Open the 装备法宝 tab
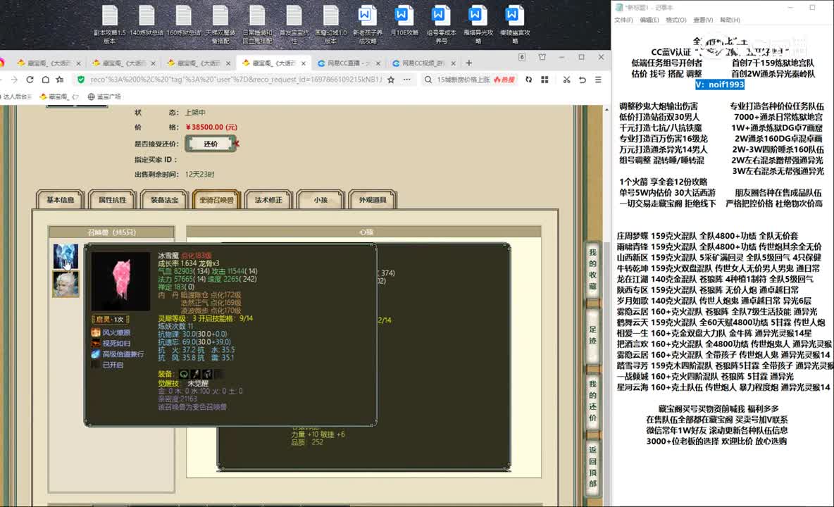This screenshot has height=507, width=834. pos(164,200)
